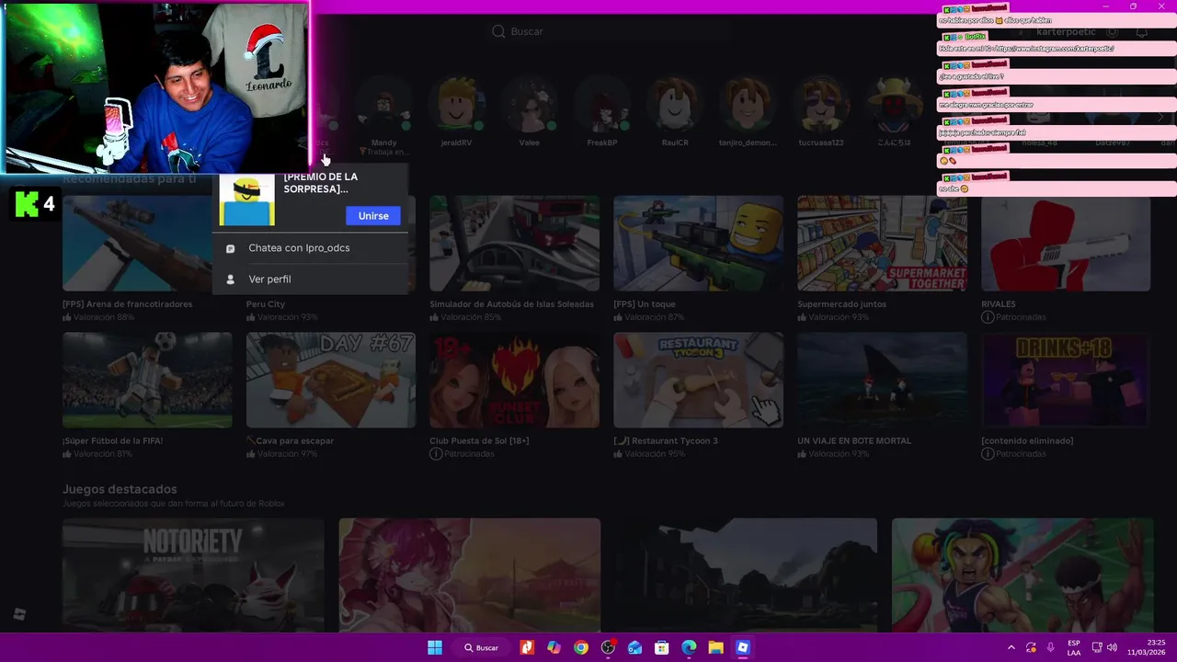
Task: Open the Club Puesta de Sol thumbnail
Action: (514, 381)
